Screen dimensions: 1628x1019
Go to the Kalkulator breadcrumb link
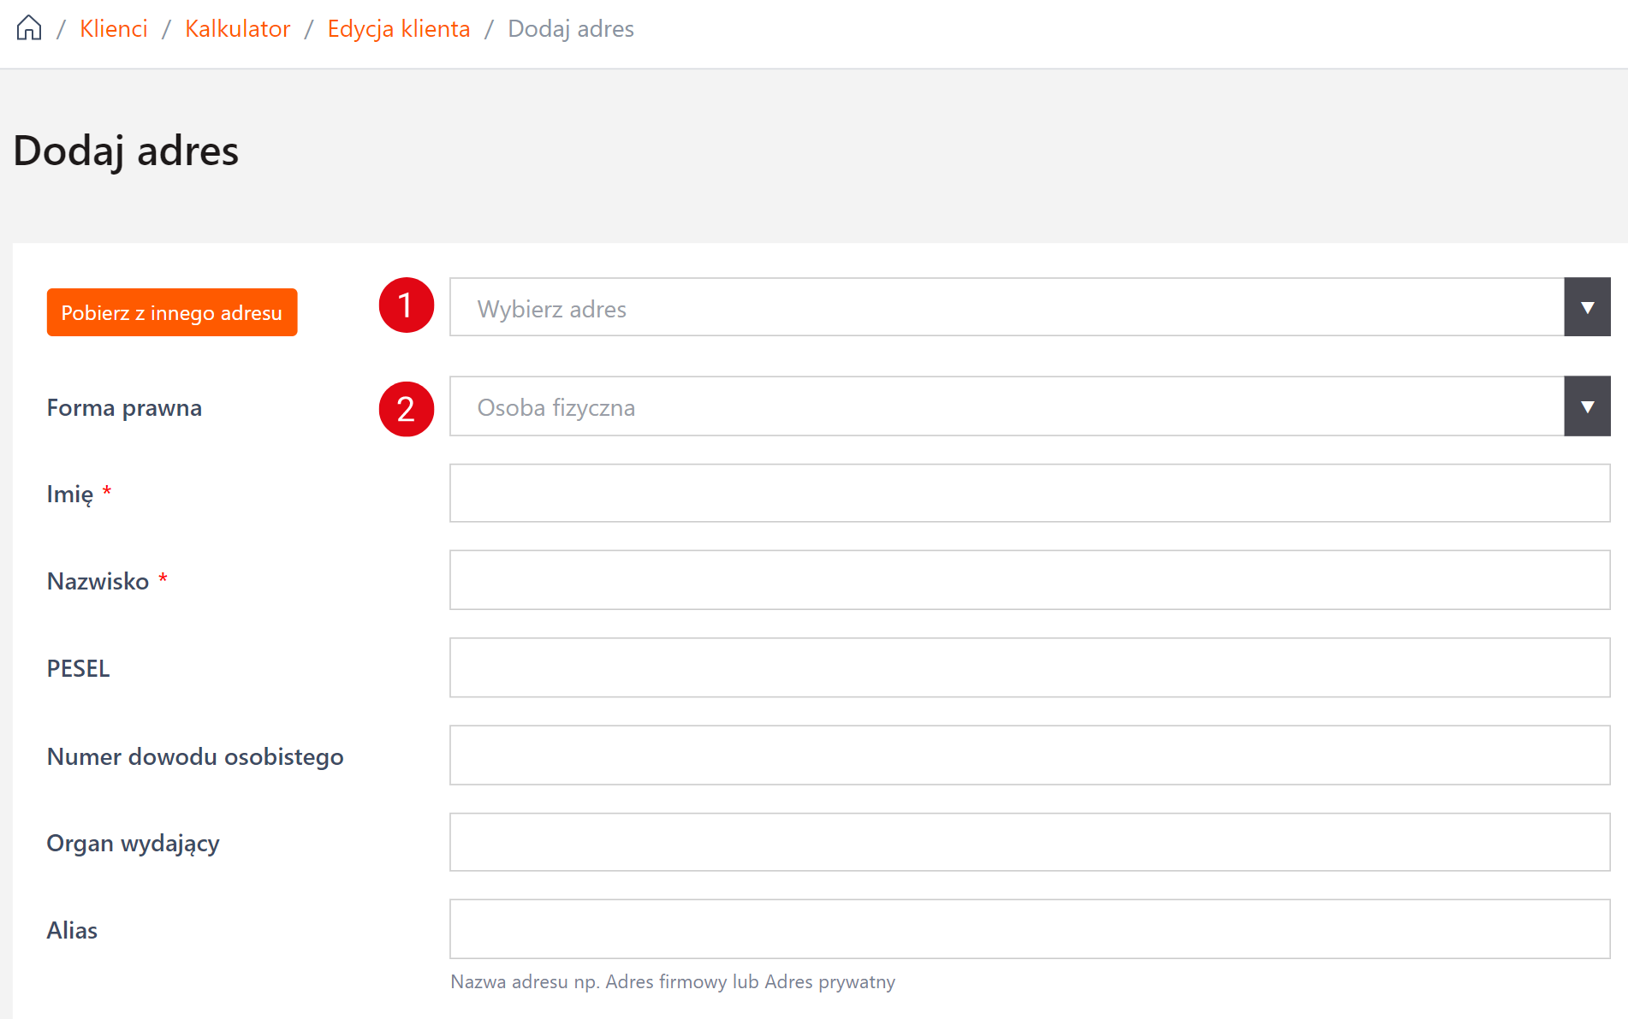[x=237, y=28]
